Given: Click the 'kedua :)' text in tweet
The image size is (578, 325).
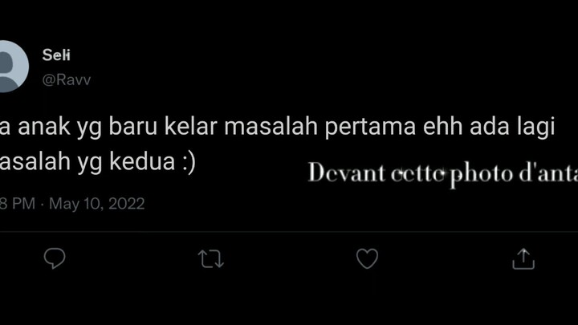Looking at the screenshot, I should [x=153, y=162].
